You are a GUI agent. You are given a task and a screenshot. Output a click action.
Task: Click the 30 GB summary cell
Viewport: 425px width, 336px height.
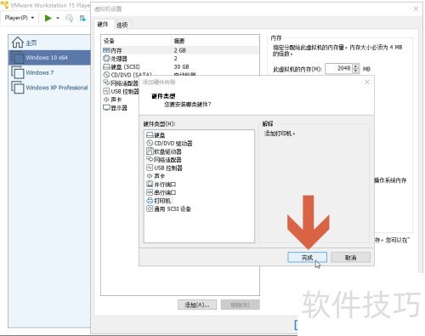click(181, 67)
